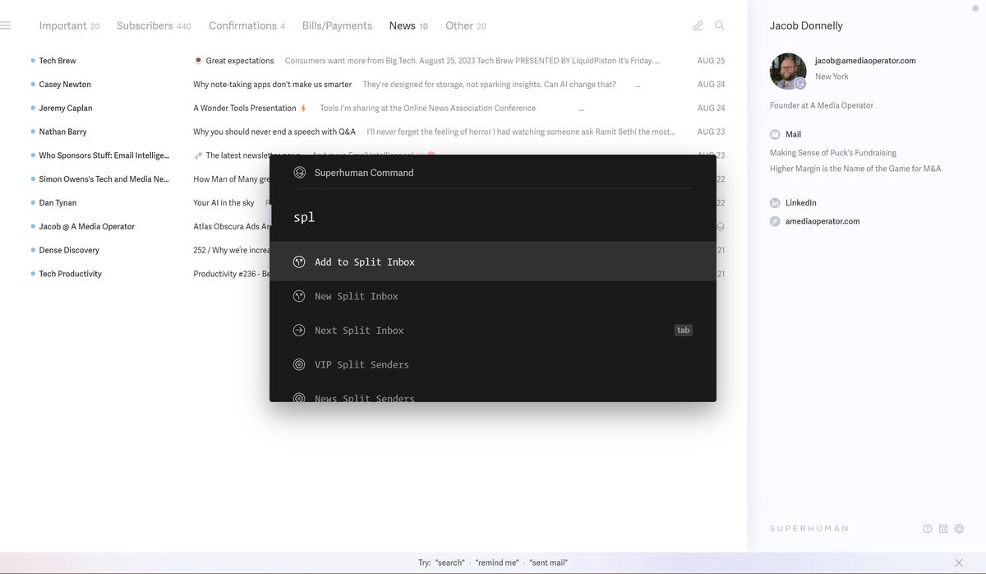Click the lightning bolt icon on Wonder Tools email
Viewport: 986px width, 574px height.
click(x=303, y=108)
